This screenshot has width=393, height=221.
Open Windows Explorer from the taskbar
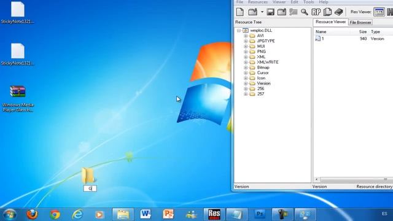click(x=123, y=214)
